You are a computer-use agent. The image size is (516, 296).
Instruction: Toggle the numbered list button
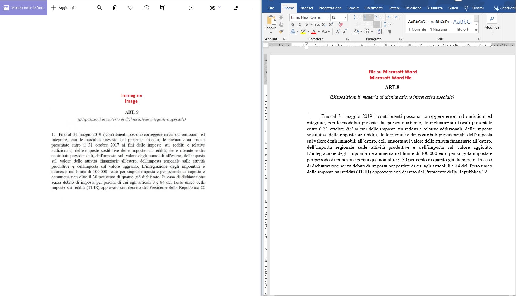pyautogui.click(x=367, y=17)
